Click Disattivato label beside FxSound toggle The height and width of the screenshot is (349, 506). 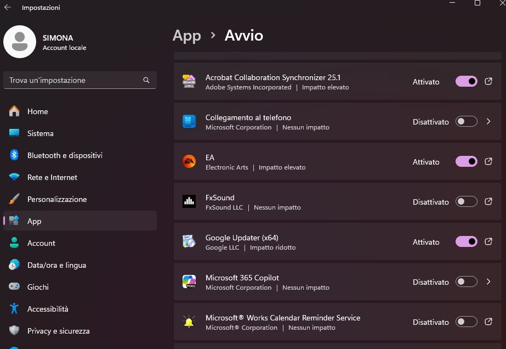click(x=430, y=202)
